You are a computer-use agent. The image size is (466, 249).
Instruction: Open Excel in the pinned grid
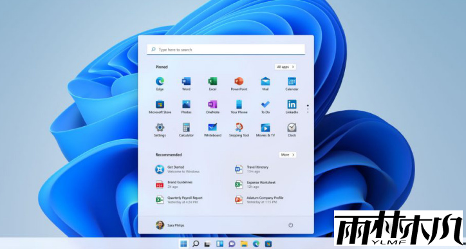212,84
